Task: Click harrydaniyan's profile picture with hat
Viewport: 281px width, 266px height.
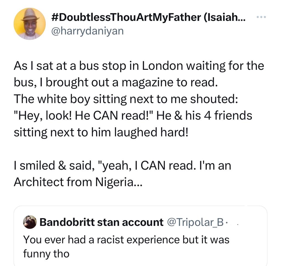Action: click(30, 24)
